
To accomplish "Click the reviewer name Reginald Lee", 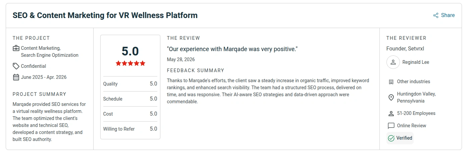I will [416, 62].
